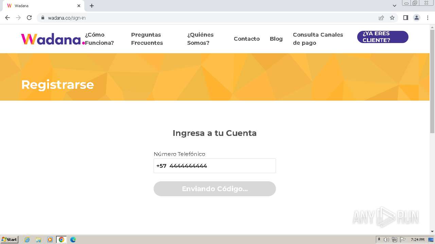Click the page vertical scrollbar
Viewport: 435px width, 244px height.
(432, 81)
